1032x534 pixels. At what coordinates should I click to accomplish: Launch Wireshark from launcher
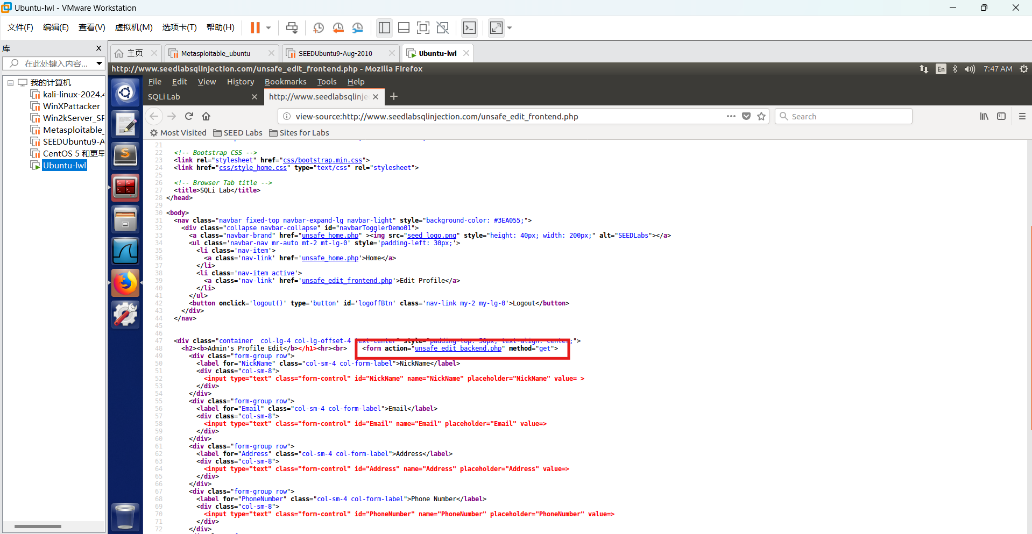click(125, 251)
